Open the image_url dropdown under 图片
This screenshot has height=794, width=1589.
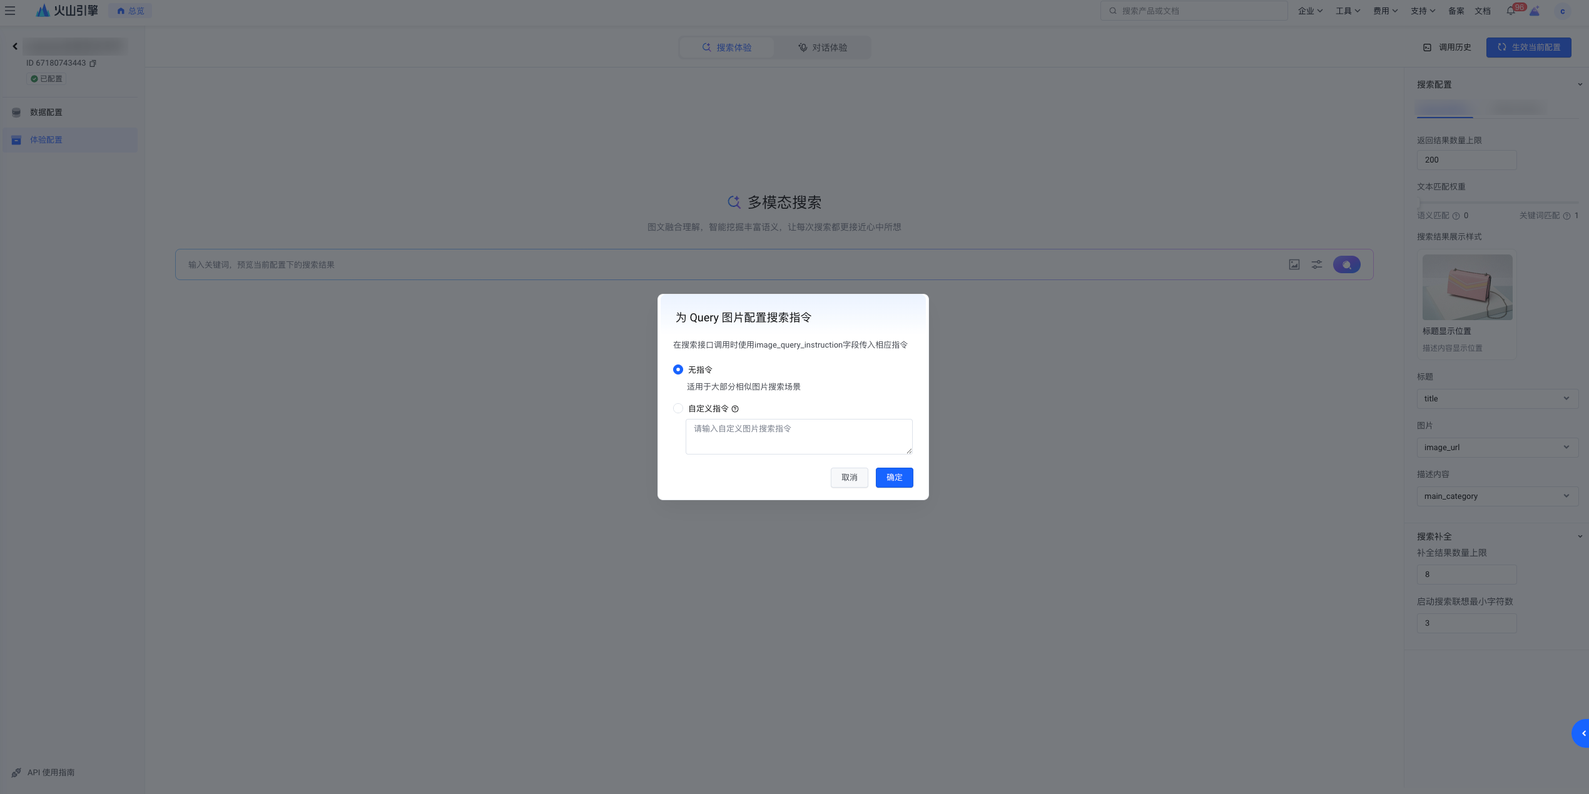[1497, 447]
